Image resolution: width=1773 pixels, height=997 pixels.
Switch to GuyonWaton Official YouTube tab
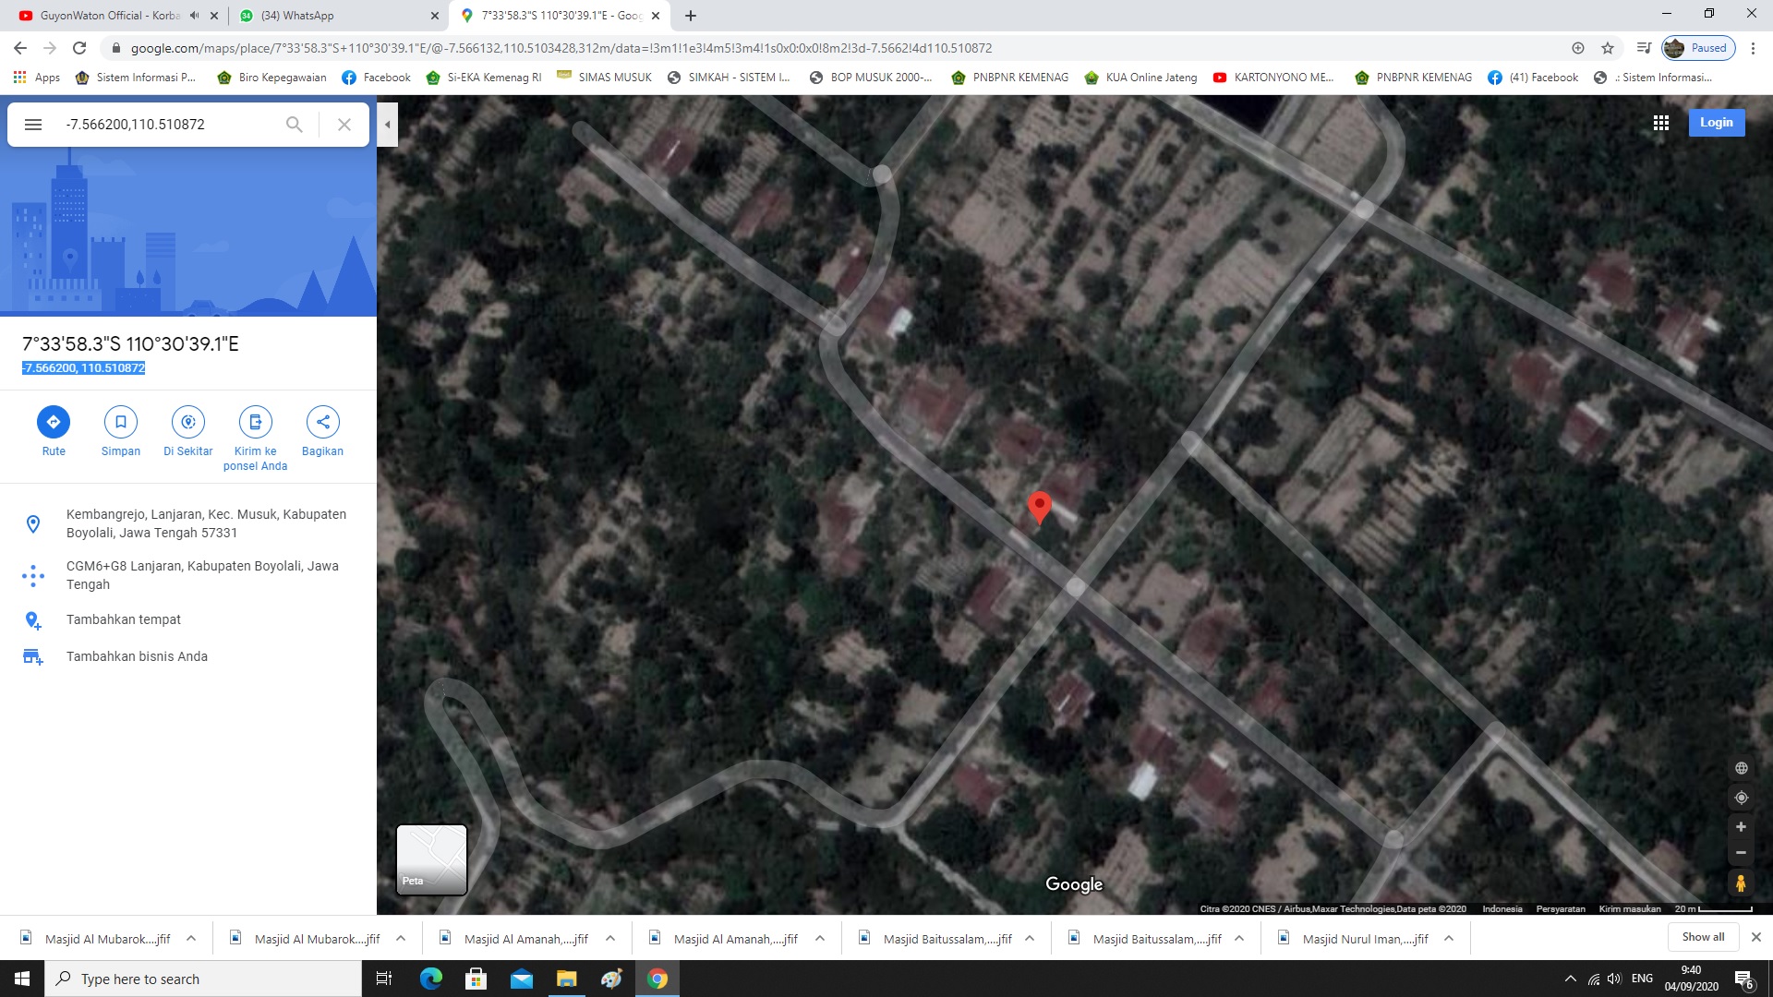coord(115,16)
